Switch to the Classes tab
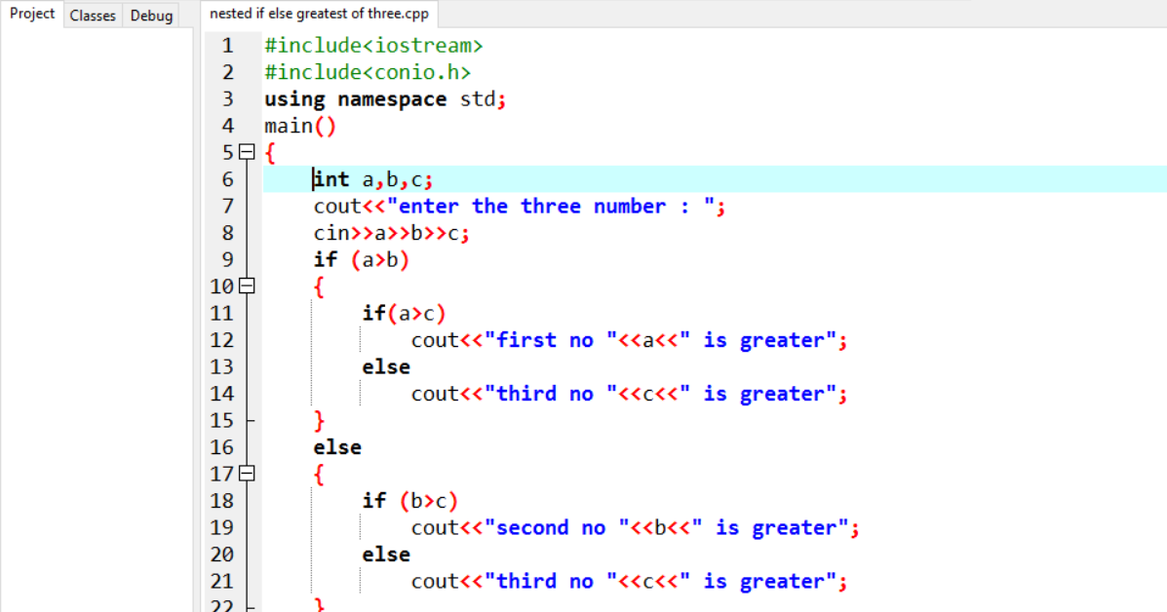 92,15
